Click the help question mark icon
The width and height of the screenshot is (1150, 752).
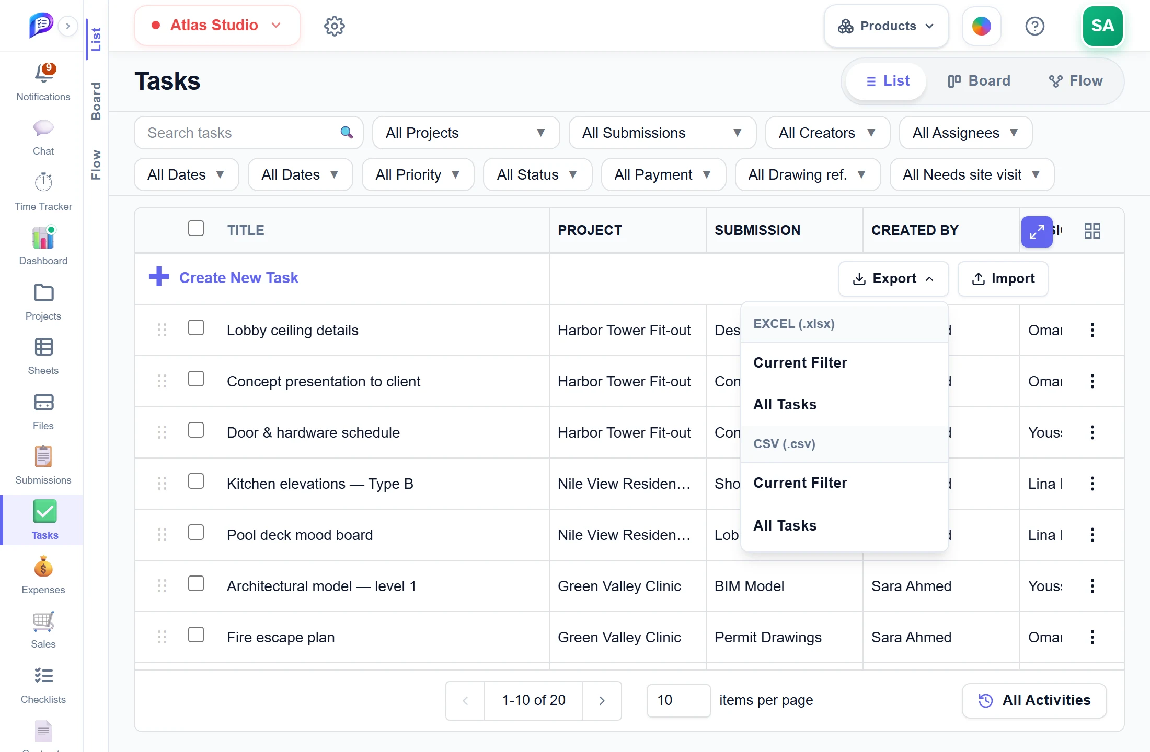click(1035, 26)
